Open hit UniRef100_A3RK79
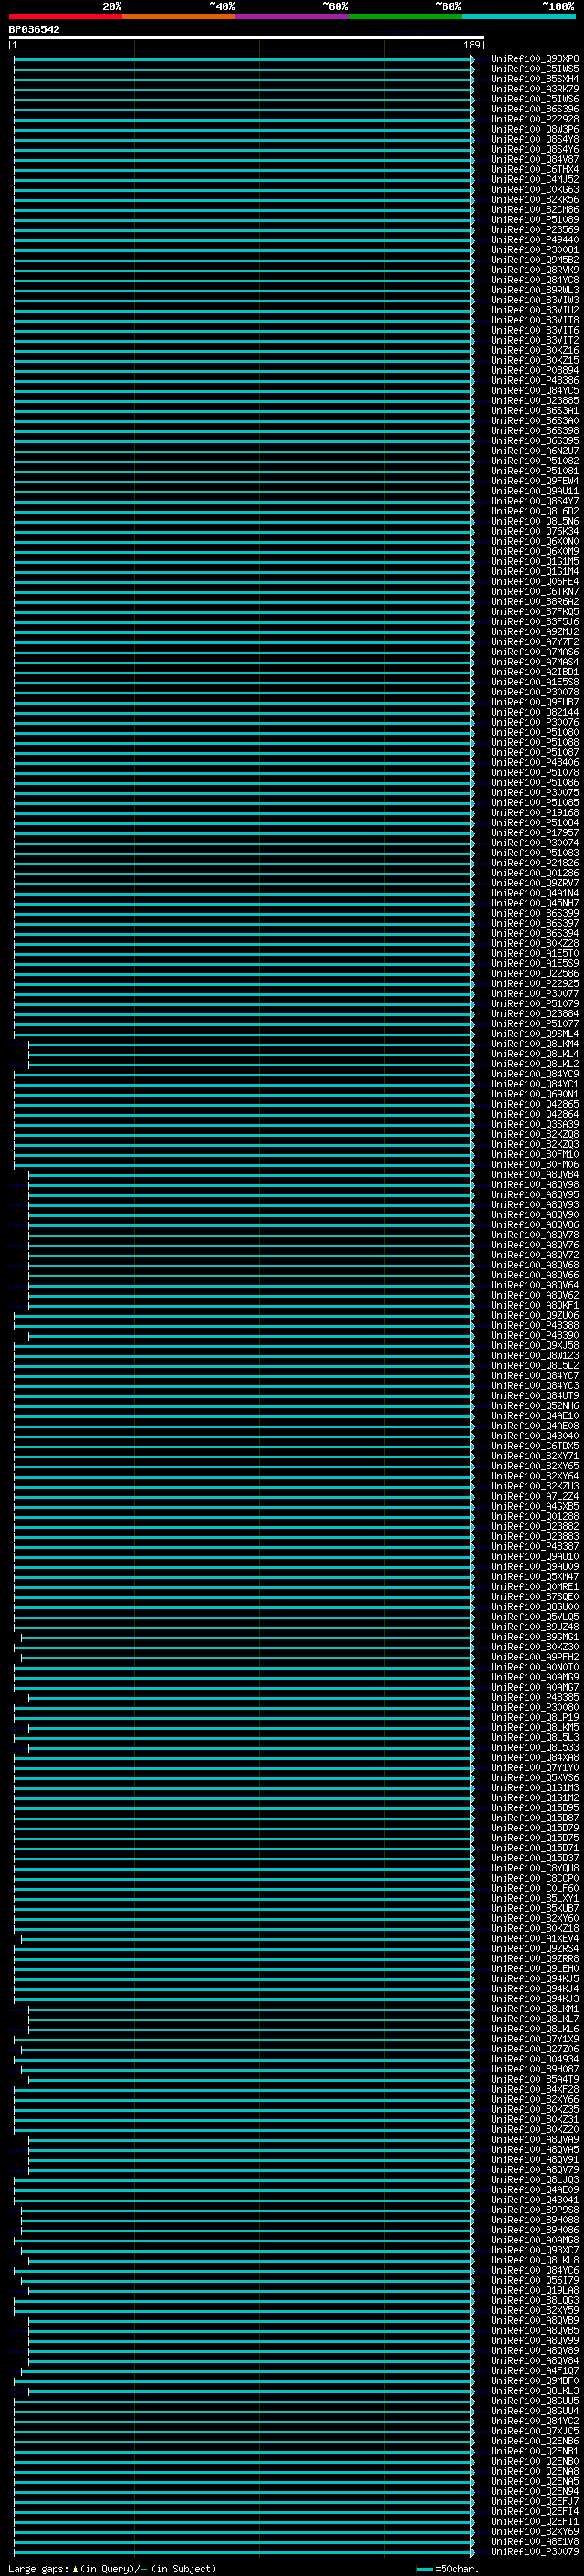Image resolution: width=584 pixels, height=2576 pixels. (x=535, y=89)
